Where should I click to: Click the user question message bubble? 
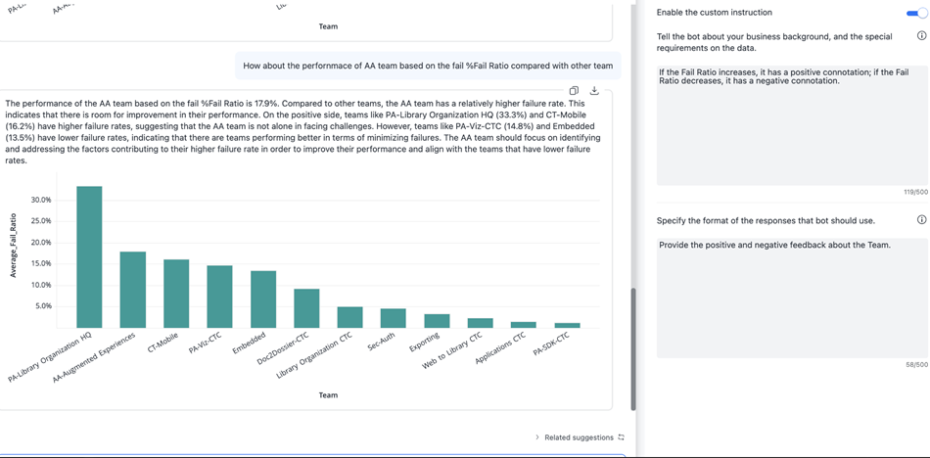click(x=428, y=66)
